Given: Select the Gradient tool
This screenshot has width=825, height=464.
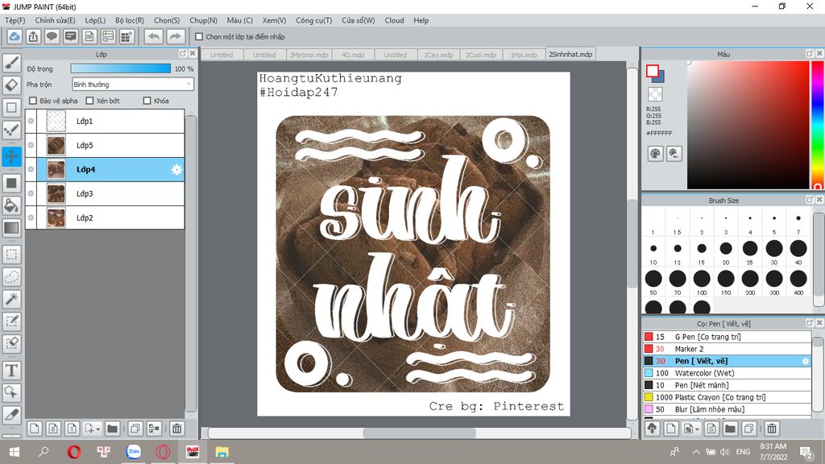Looking at the screenshot, I should coord(11,228).
